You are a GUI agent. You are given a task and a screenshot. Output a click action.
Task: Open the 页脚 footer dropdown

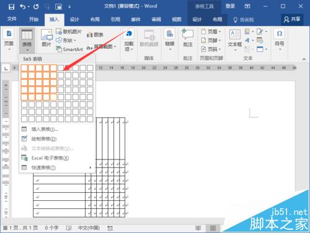coord(211,40)
